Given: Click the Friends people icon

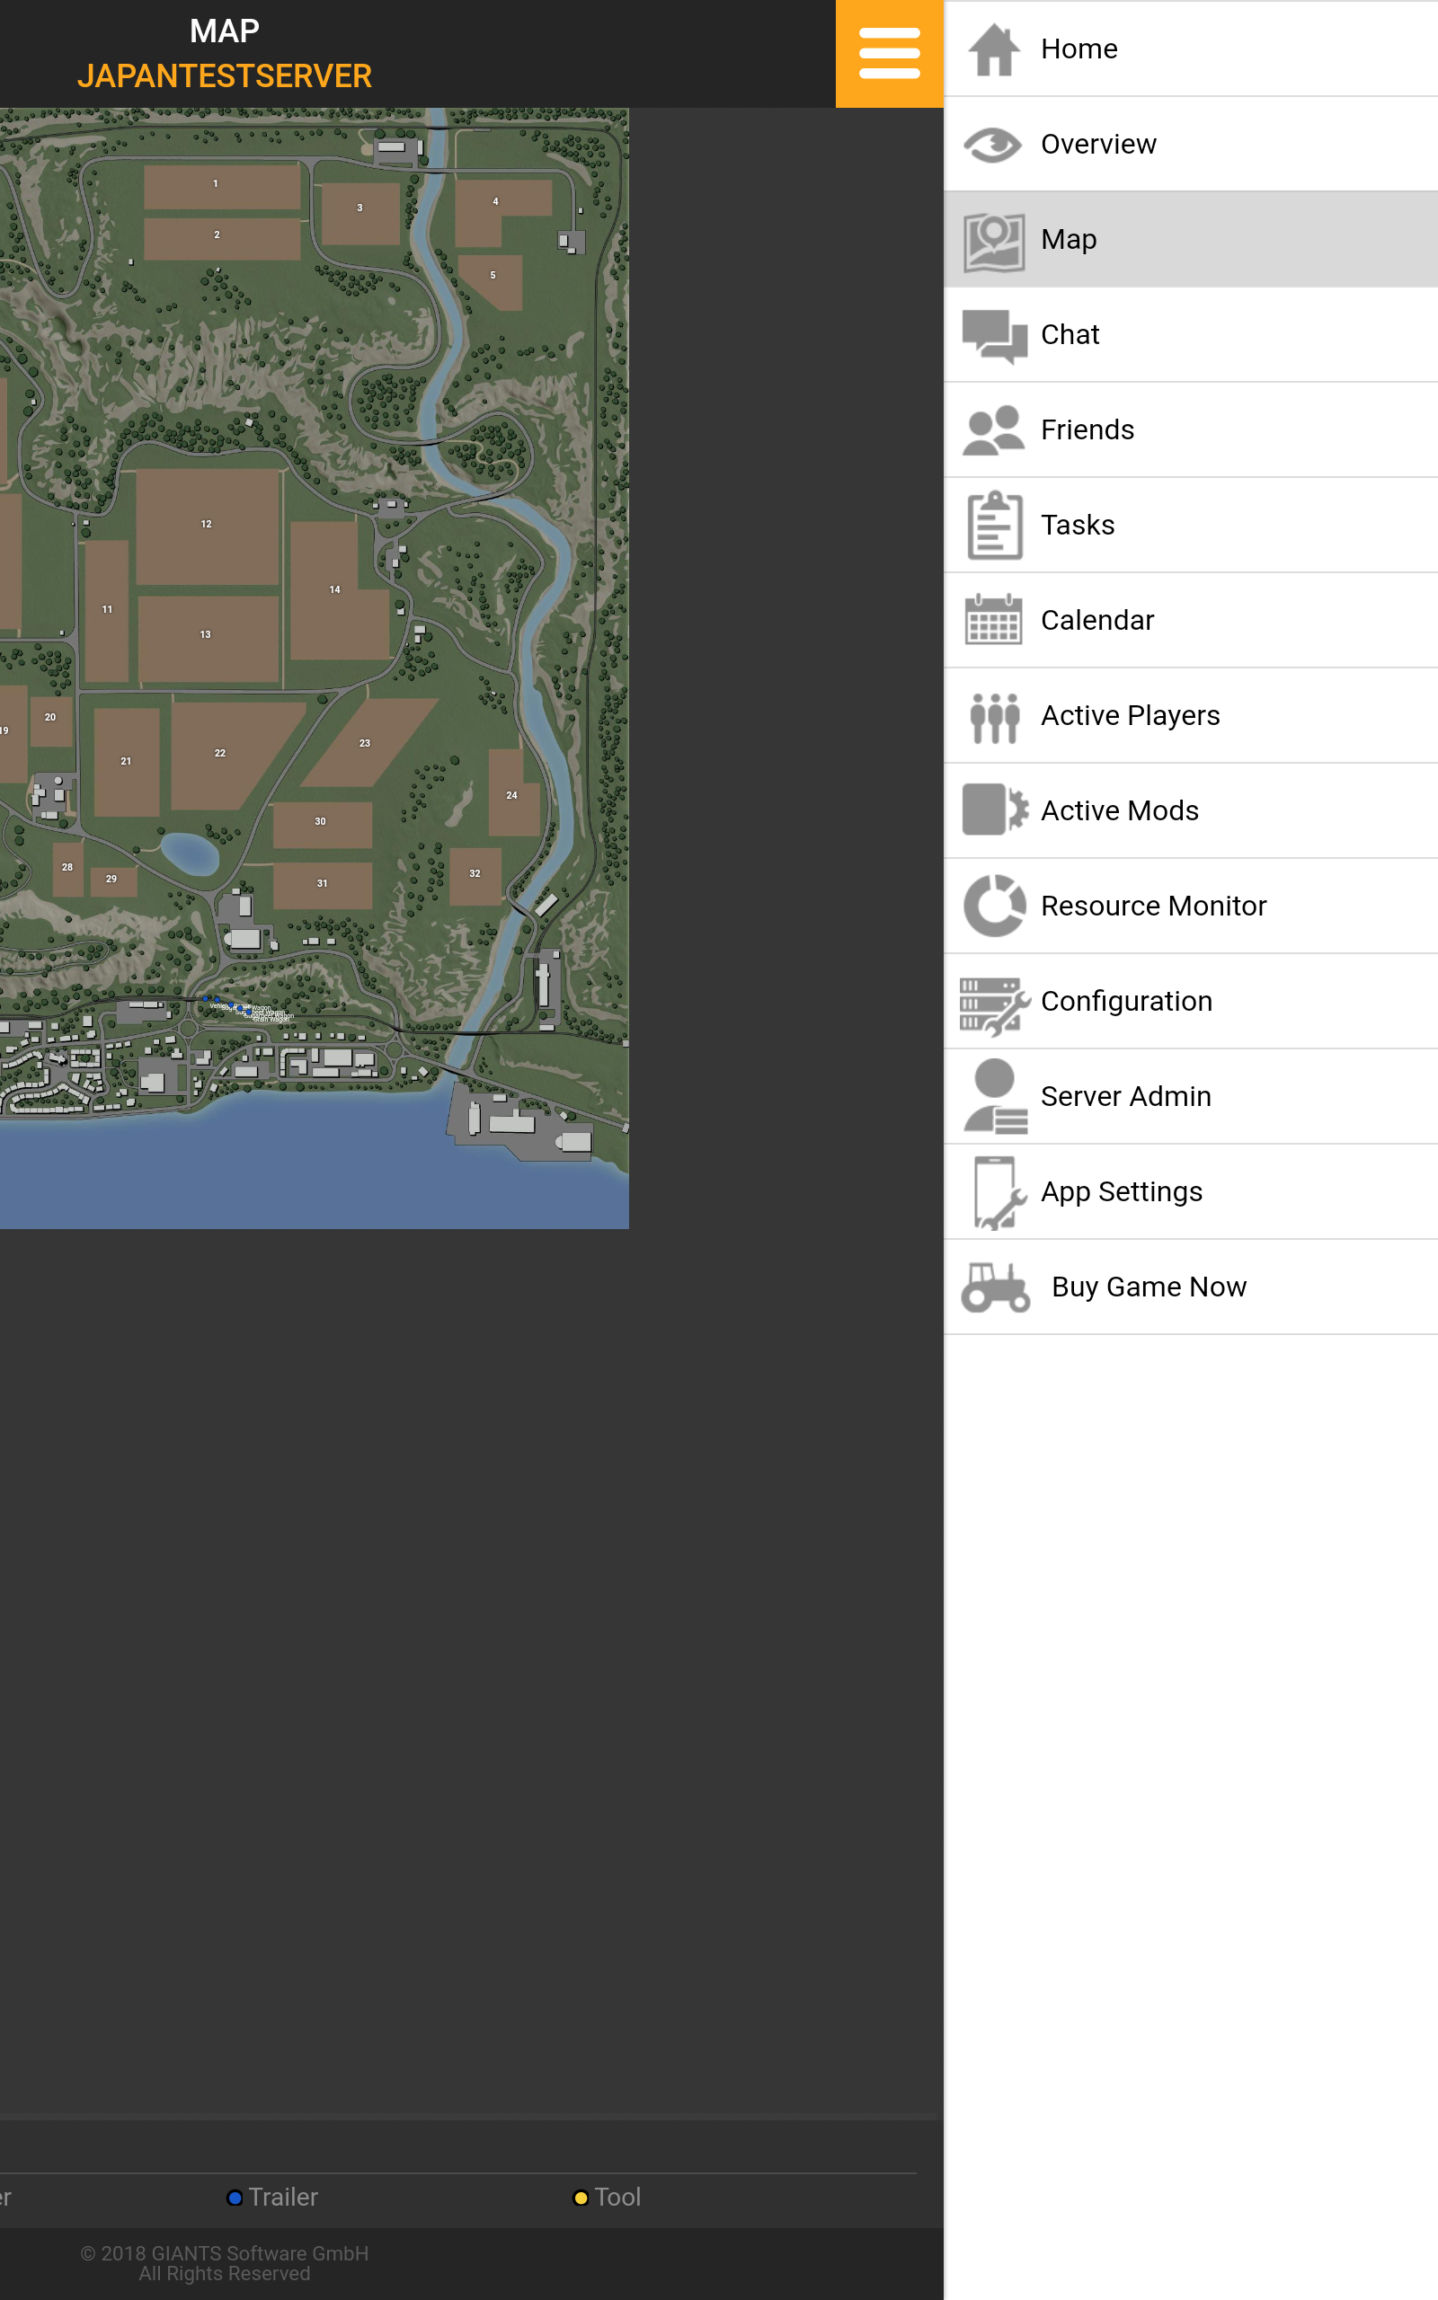Looking at the screenshot, I should [993, 430].
